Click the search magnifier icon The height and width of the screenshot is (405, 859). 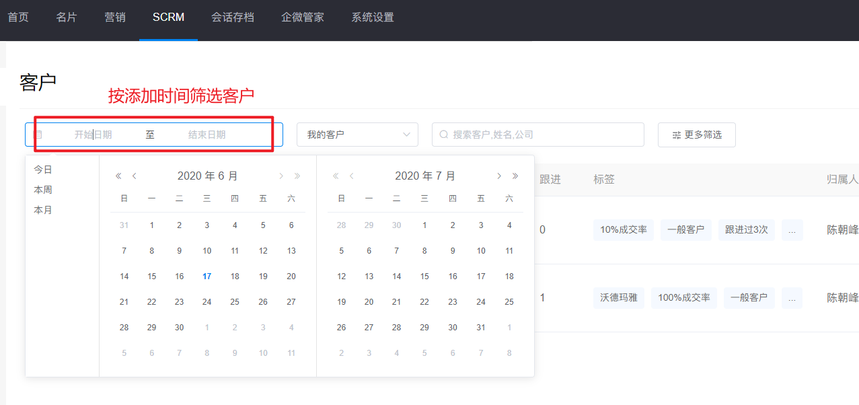tap(444, 135)
